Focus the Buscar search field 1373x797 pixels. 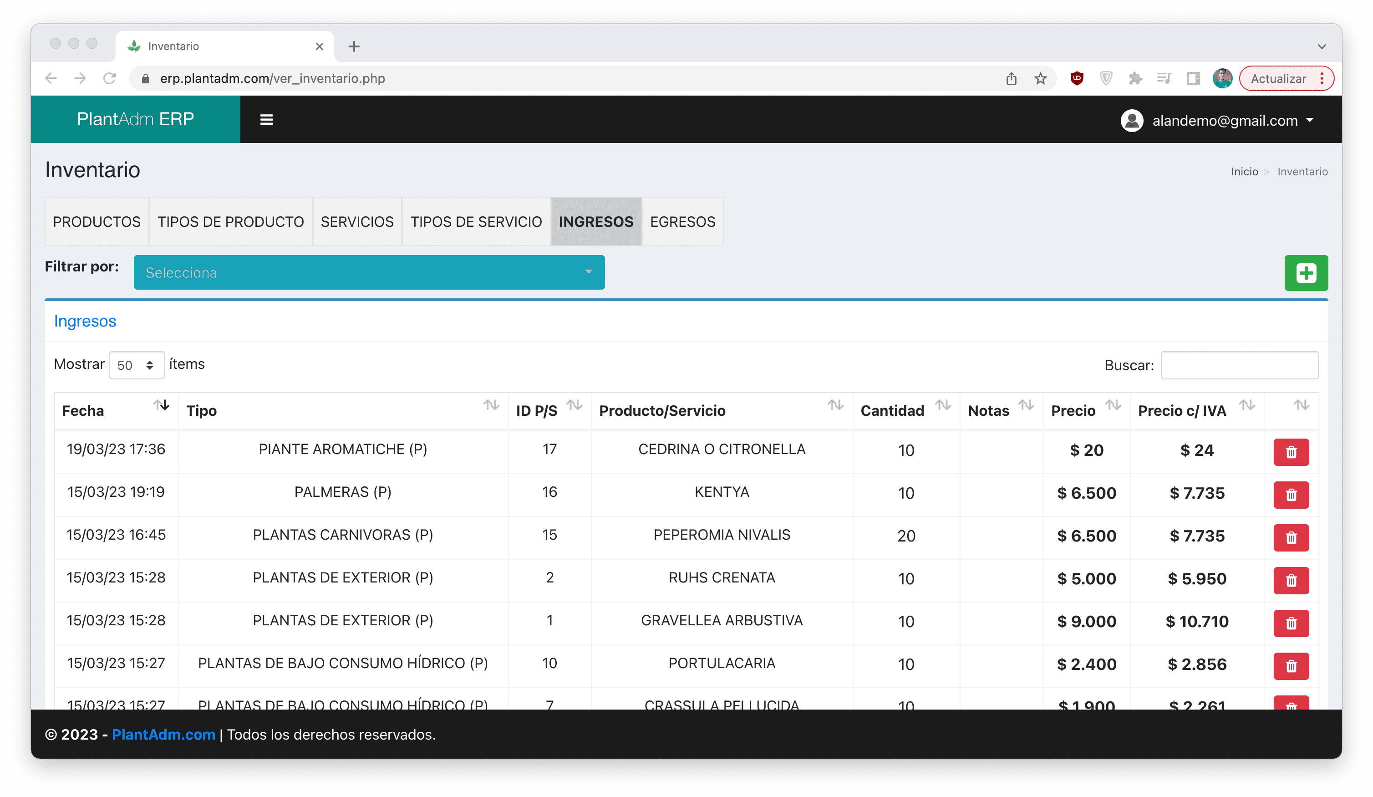coord(1239,365)
